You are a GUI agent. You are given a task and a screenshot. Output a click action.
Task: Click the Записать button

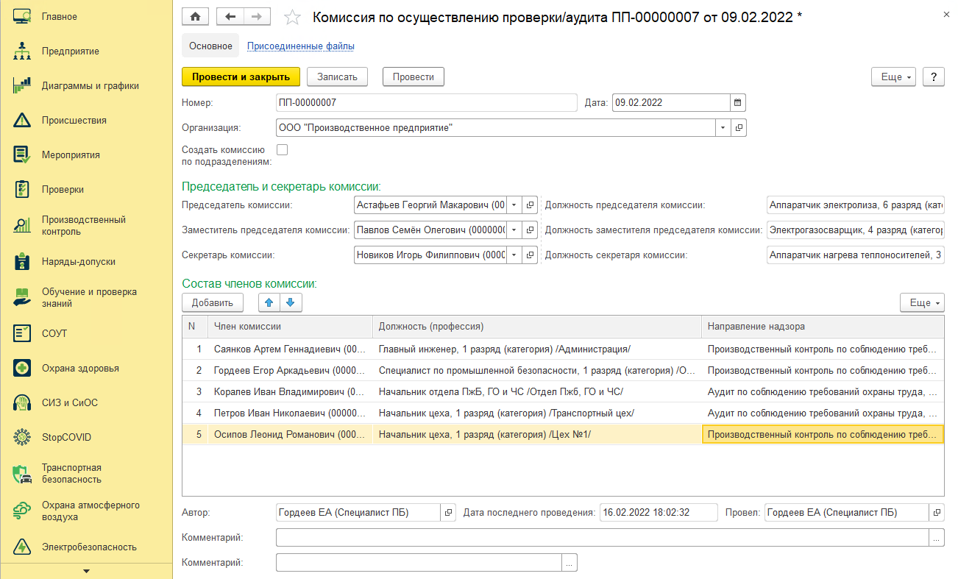click(x=337, y=77)
